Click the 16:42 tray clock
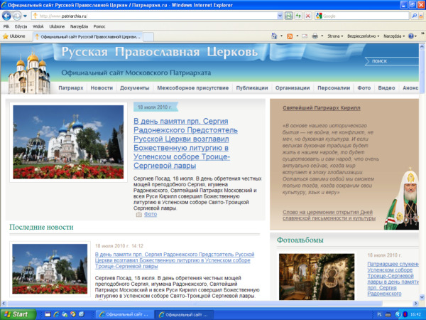The height and width of the screenshot is (320, 426). [415, 314]
